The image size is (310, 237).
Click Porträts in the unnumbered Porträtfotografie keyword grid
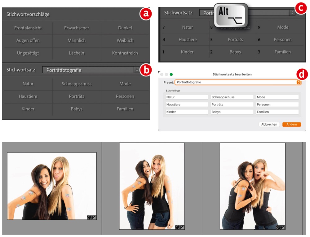[77, 97]
